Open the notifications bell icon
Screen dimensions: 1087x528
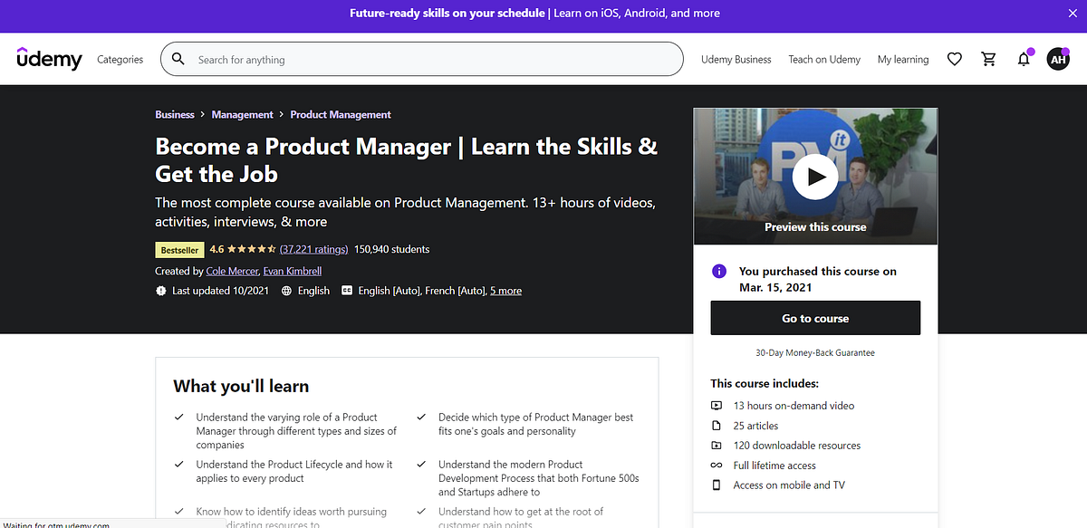[1023, 58]
